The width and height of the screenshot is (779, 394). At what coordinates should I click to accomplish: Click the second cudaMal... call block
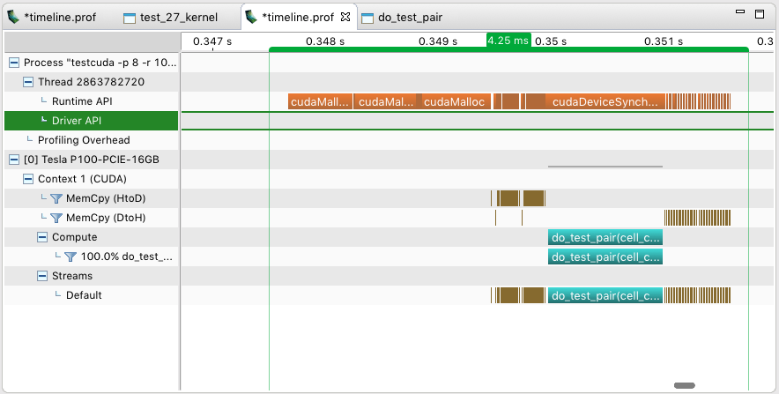[385, 101]
